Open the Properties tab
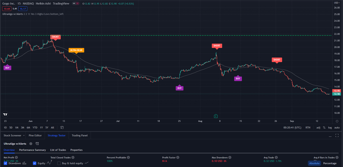The height and width of the screenshot is (167, 343). (x=76, y=150)
